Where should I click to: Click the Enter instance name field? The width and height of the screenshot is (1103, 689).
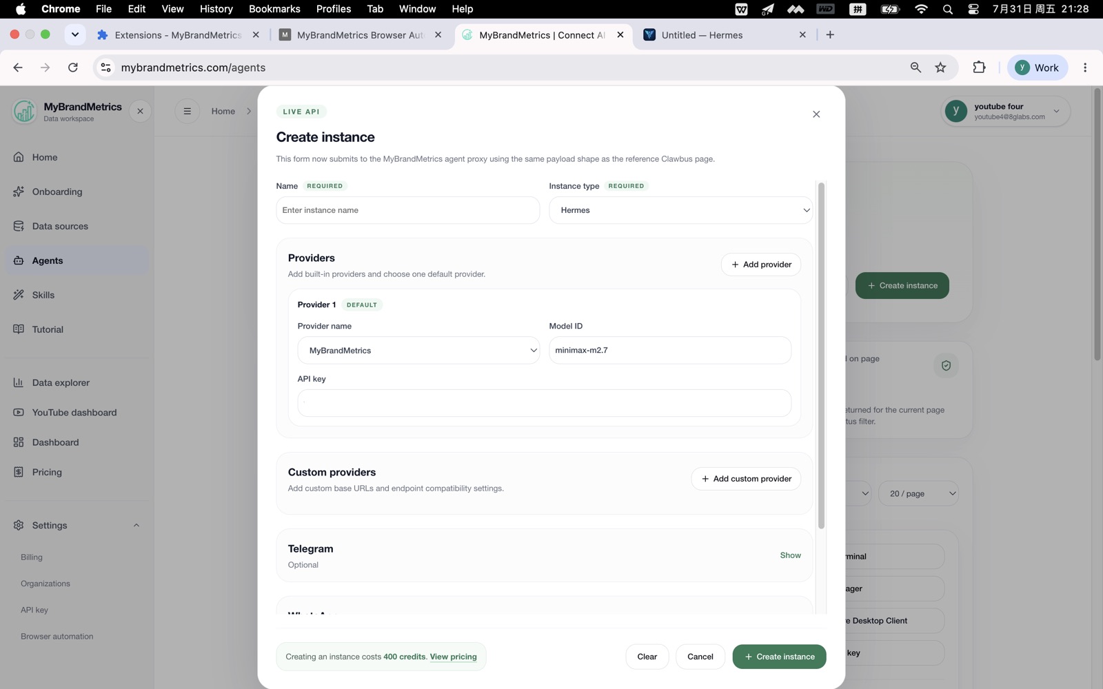coord(408,210)
